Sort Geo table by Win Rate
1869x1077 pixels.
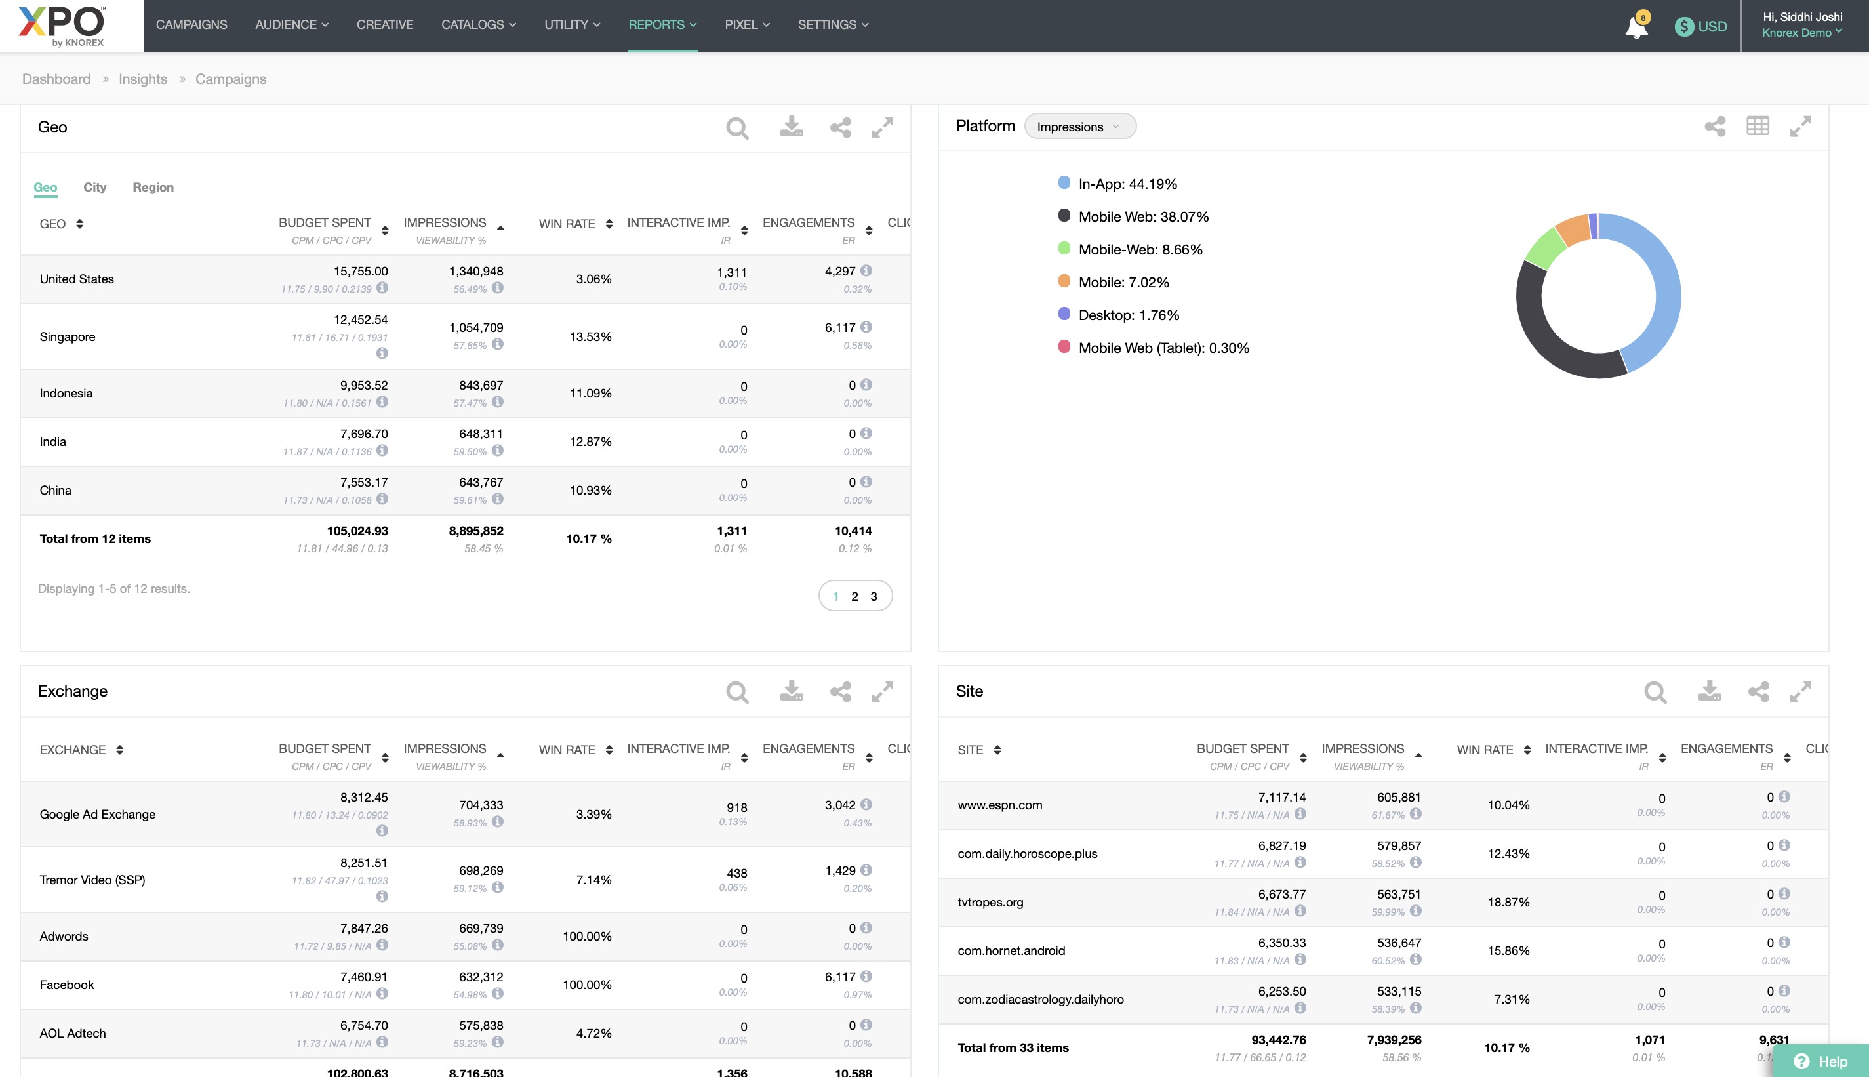click(609, 224)
